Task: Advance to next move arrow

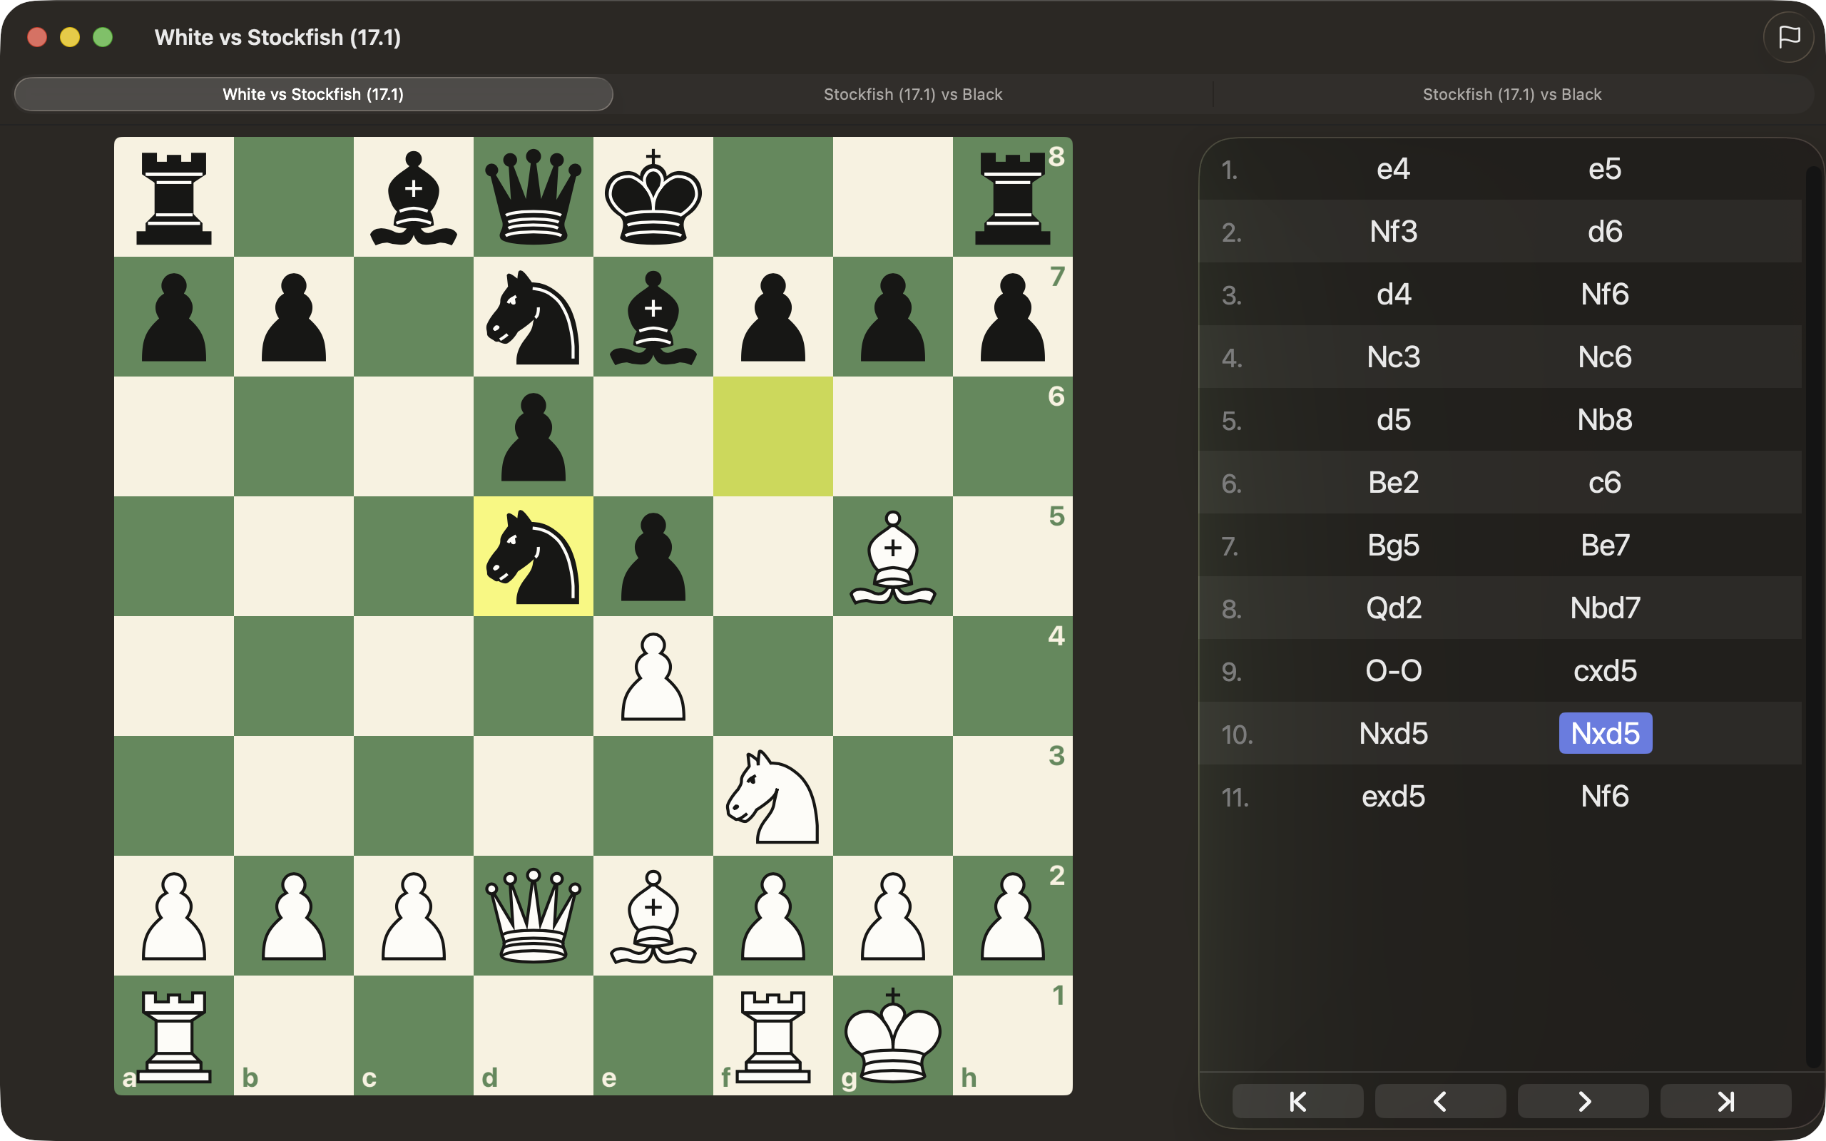Action: pos(1582,1101)
